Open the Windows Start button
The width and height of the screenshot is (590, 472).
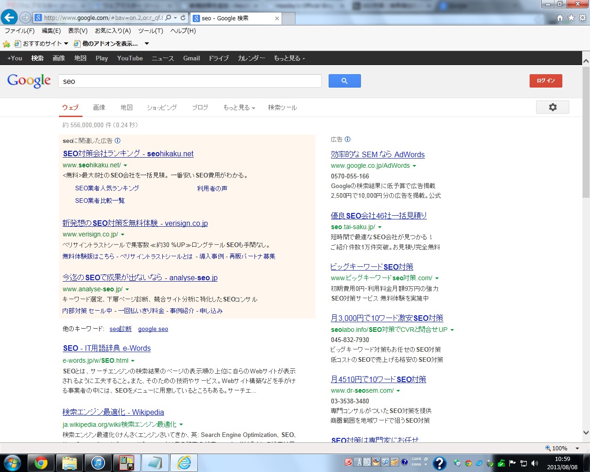tap(12, 462)
